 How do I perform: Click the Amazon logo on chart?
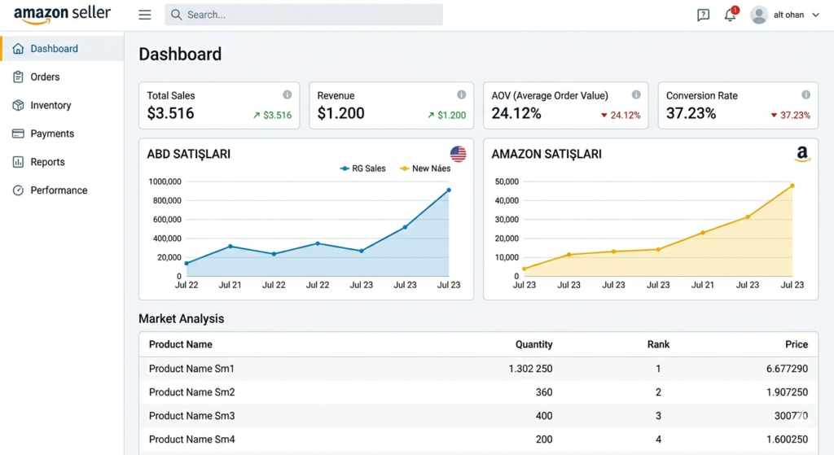click(802, 154)
